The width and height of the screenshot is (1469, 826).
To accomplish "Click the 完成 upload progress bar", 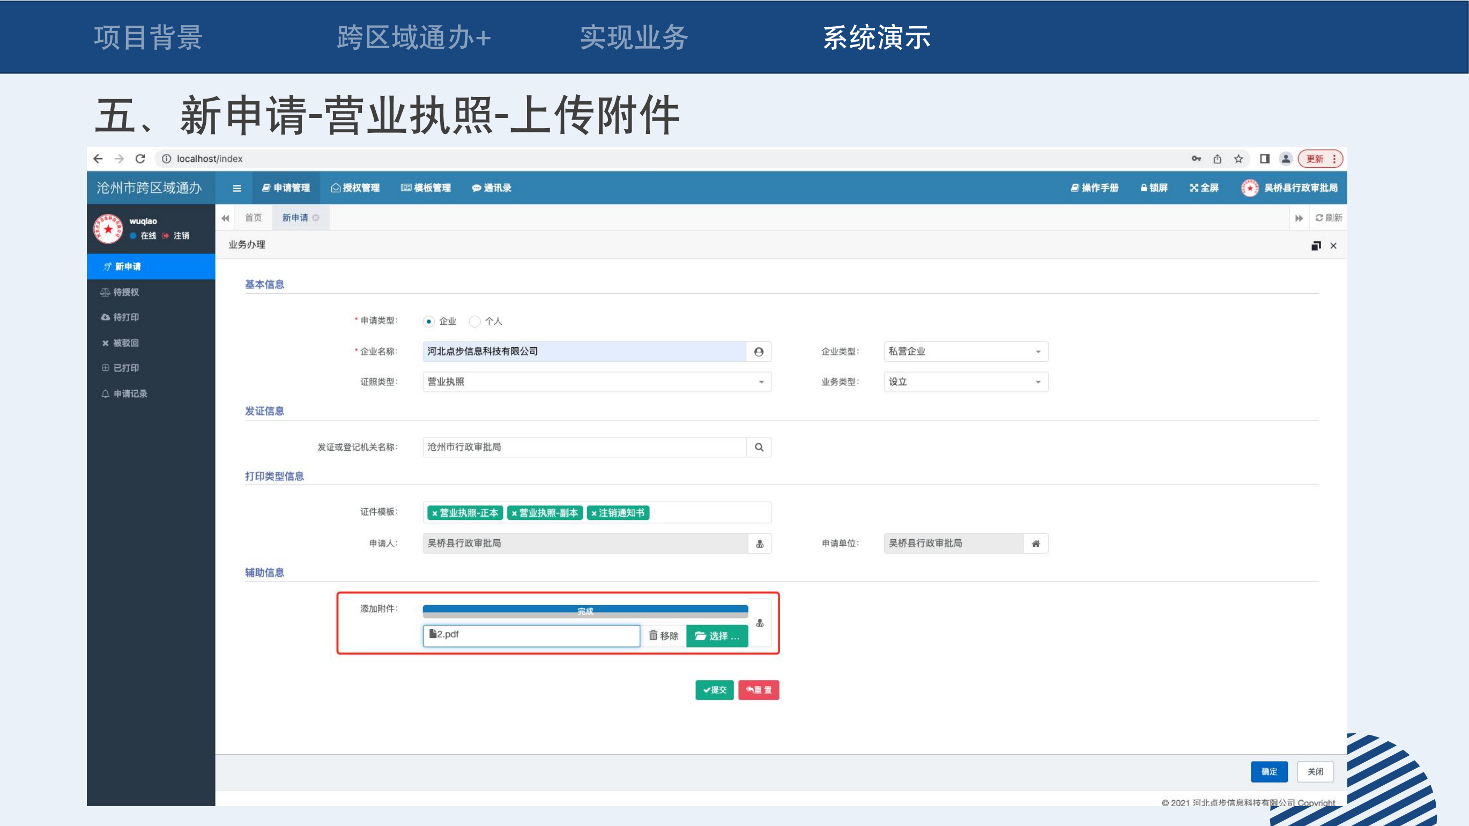I will coord(585,611).
